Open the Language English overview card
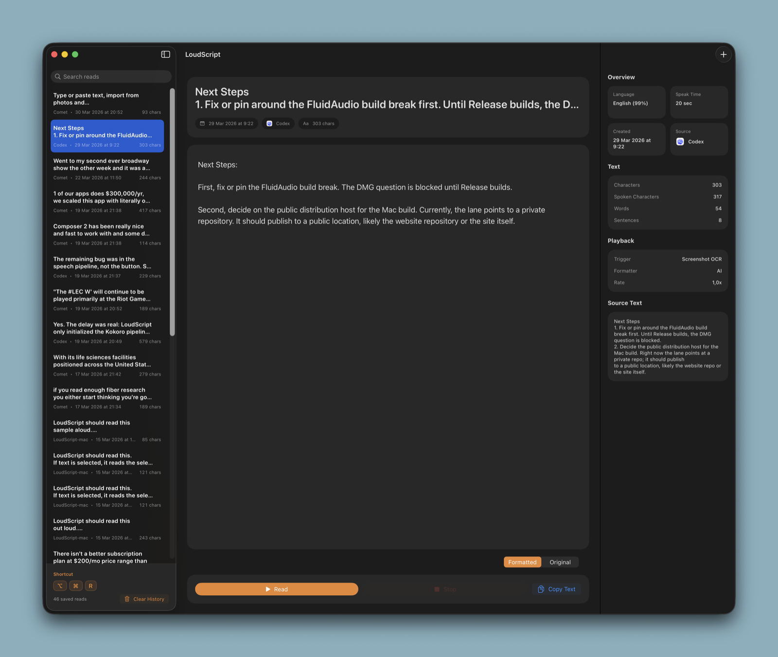This screenshot has height=657, width=778. [636, 102]
